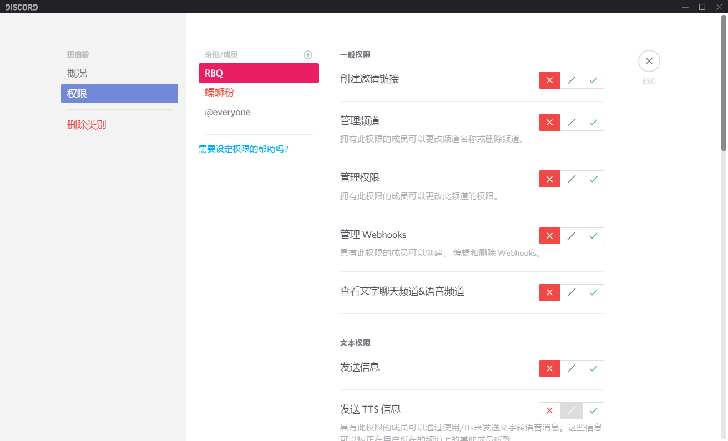
Task: Allow 管理权限 with the green check
Action: (593, 179)
